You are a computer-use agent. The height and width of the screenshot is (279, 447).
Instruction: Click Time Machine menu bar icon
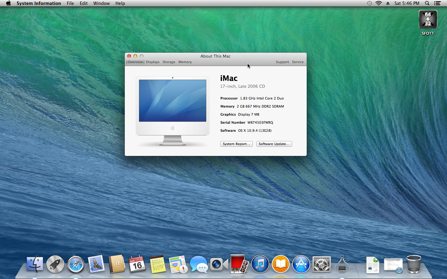tap(369, 3)
